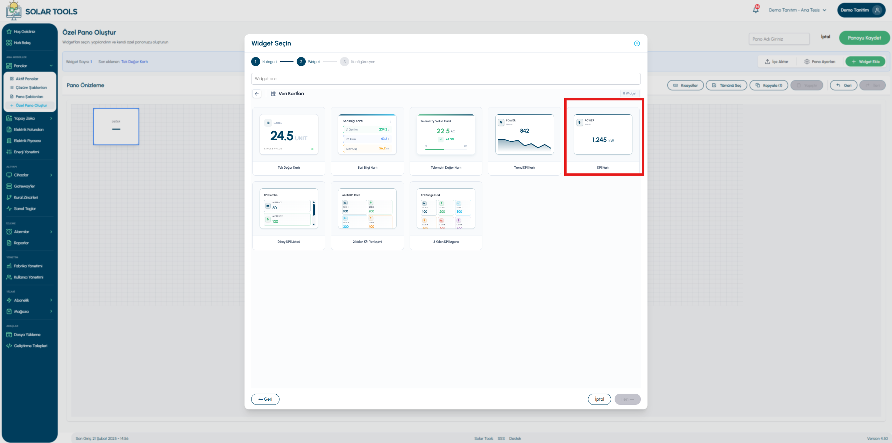The image size is (892, 443).
Task: Click the Pano Adı Giriniz field
Action: point(779,39)
